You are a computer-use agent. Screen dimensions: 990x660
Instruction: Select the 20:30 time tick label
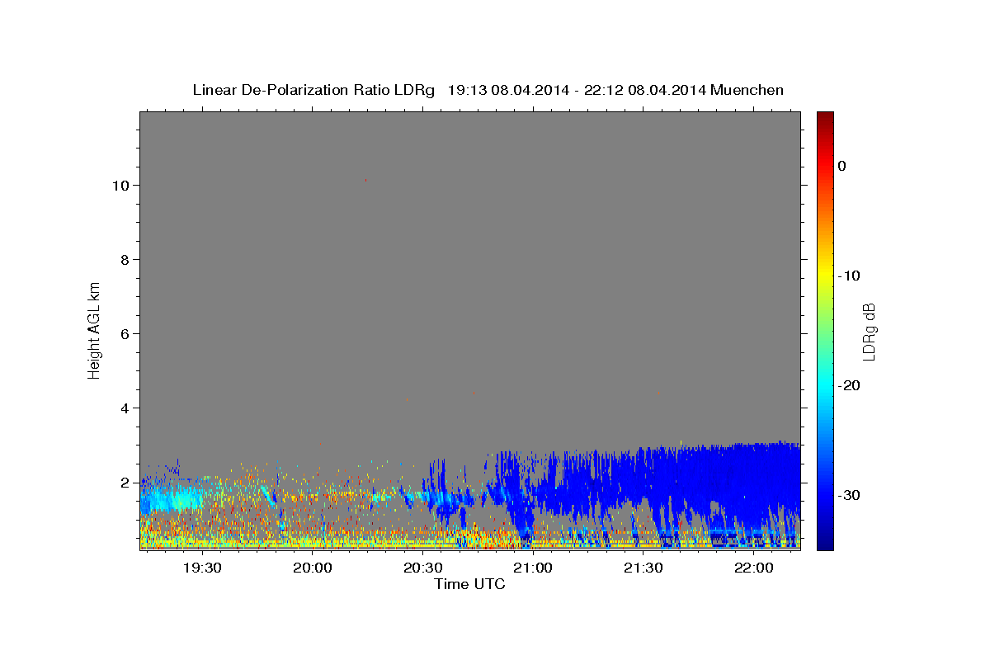[x=423, y=568]
